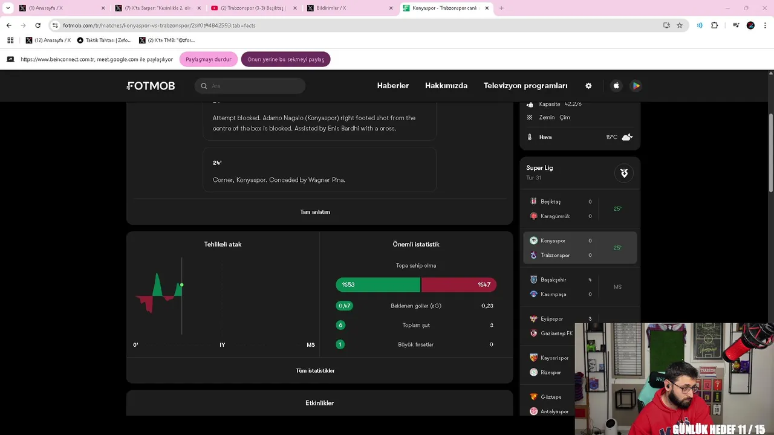Click the green %53 possession bar segment
The image size is (774, 435).
[378, 285]
